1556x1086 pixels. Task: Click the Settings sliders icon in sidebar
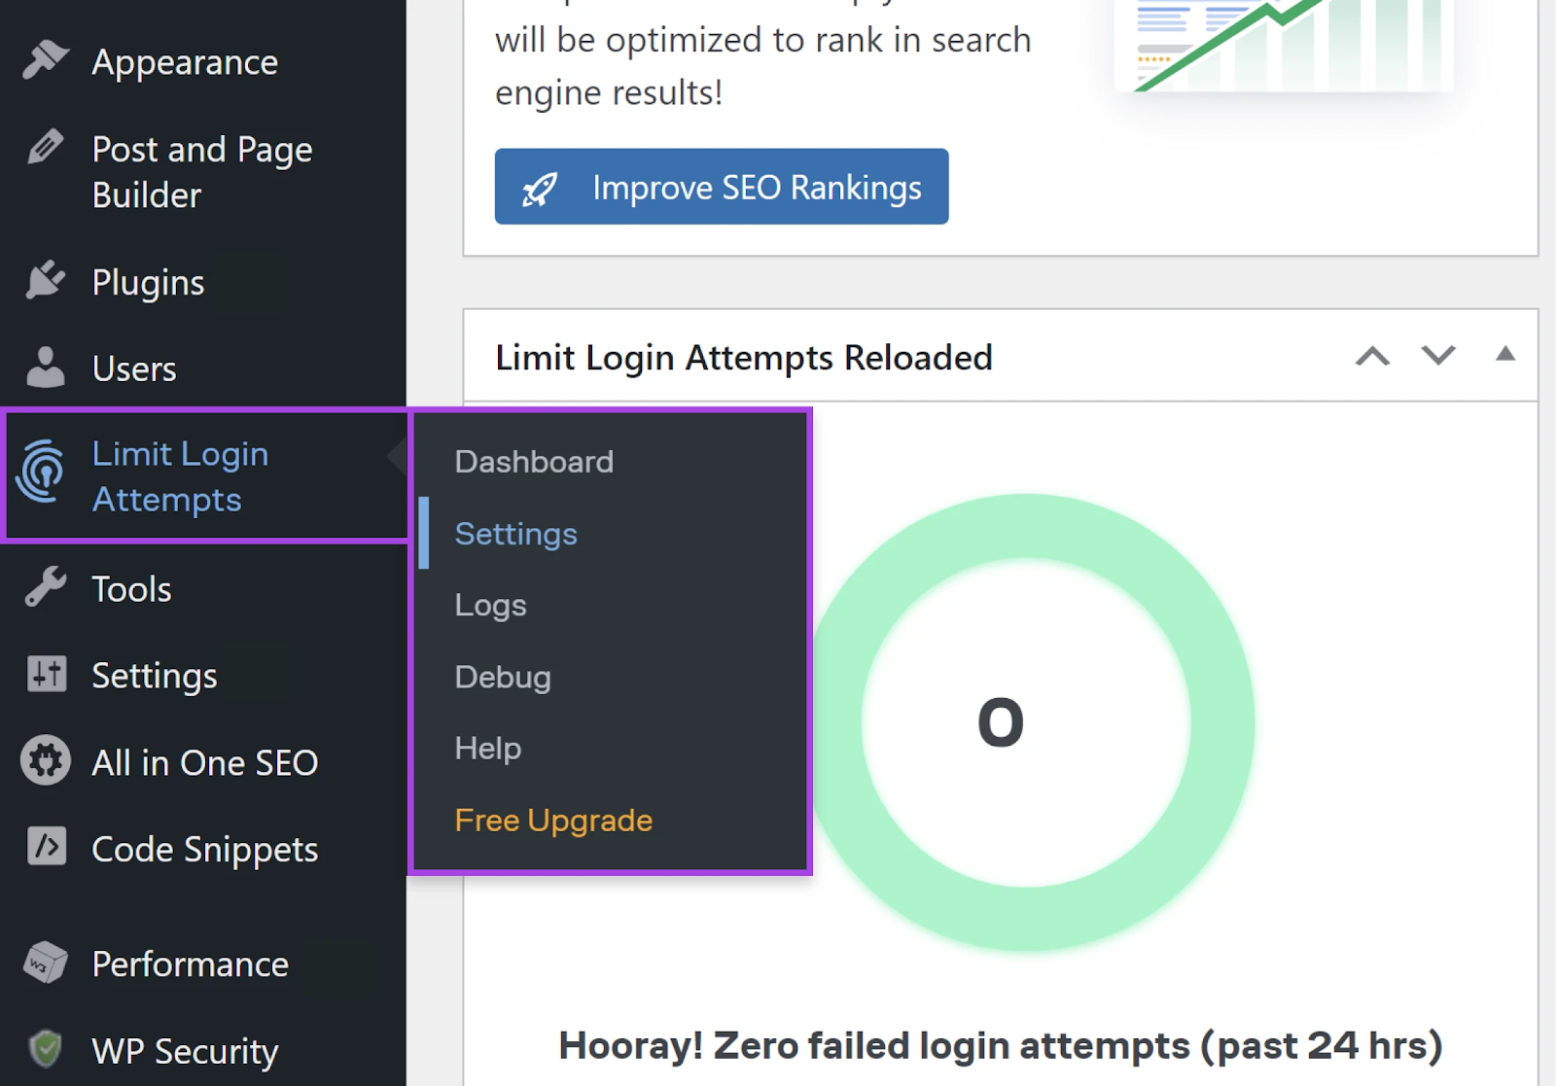tap(47, 674)
